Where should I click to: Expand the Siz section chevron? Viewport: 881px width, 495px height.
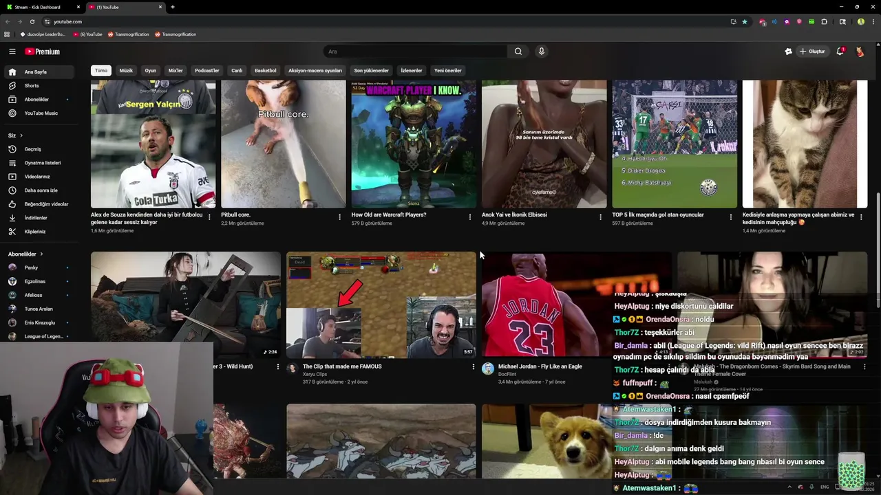click(x=21, y=135)
